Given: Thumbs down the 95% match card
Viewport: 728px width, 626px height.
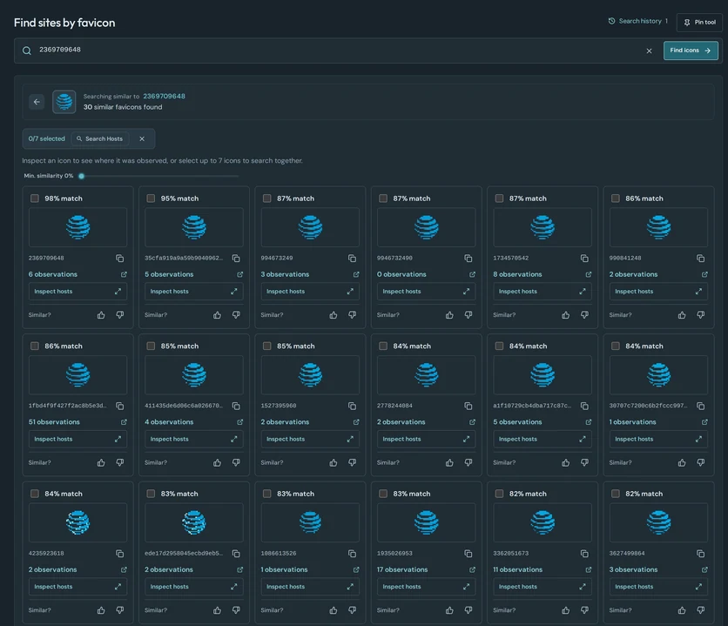Looking at the screenshot, I should pyautogui.click(x=236, y=315).
